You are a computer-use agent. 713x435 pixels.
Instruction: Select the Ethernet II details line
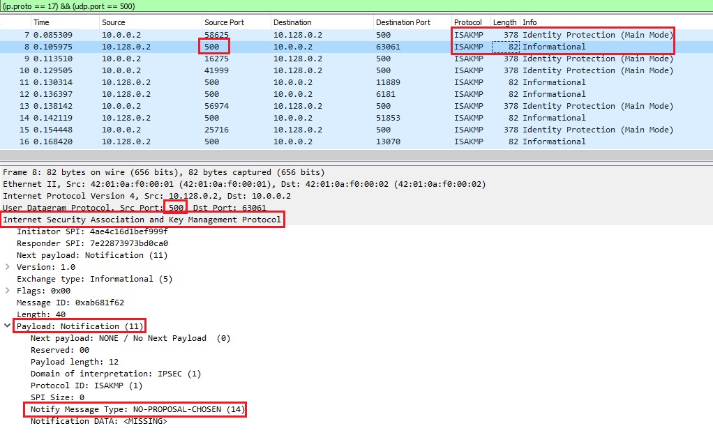[x=244, y=184]
